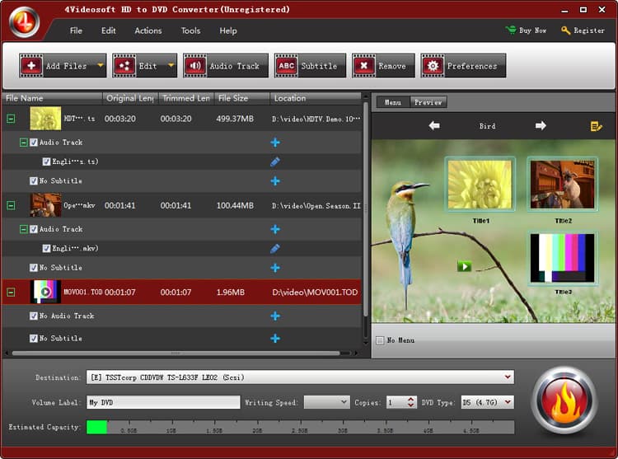Viewport: 618px width, 459px height.
Task: Go to next menu template arrow
Action: [541, 126]
